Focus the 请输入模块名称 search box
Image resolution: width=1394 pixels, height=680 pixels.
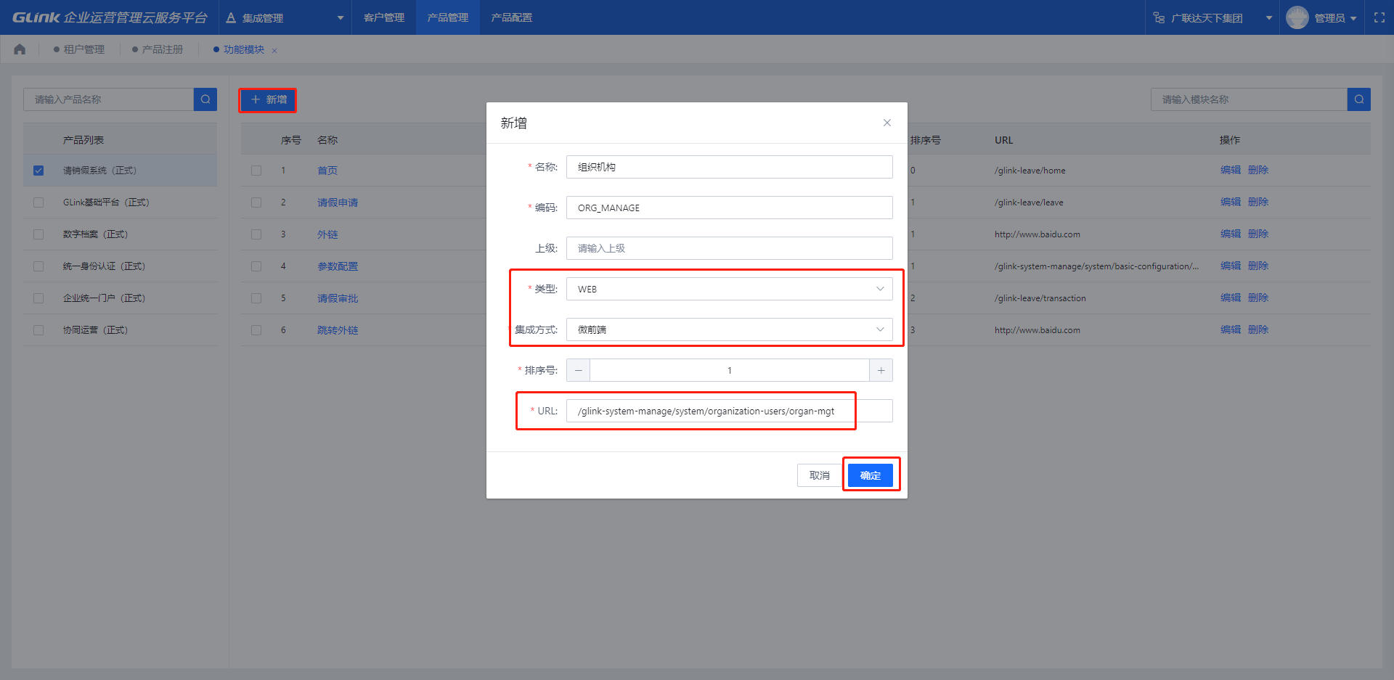pos(1249,99)
